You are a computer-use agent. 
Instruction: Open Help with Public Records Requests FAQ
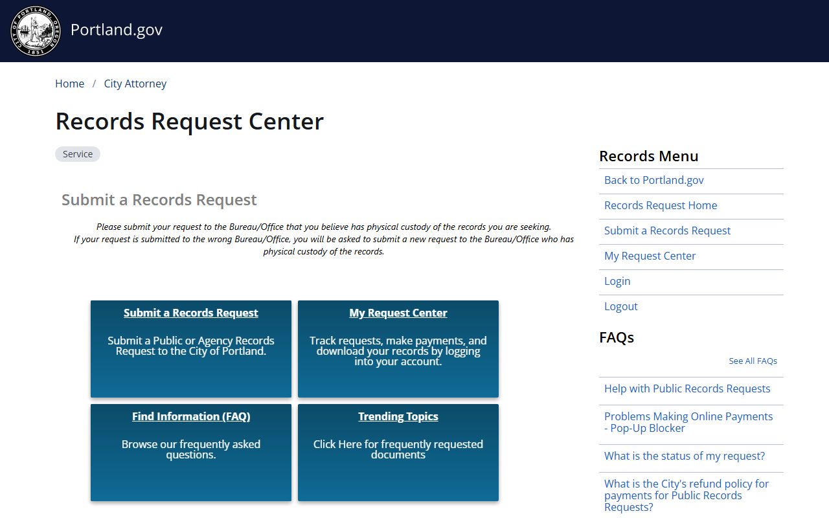tap(687, 388)
